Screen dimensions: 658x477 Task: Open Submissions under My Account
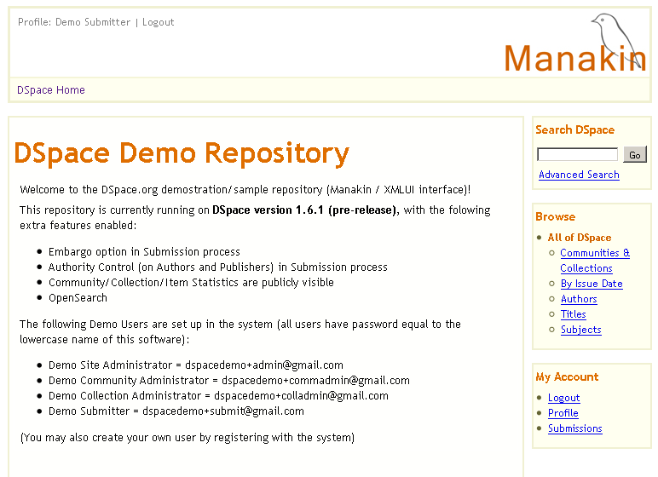point(574,428)
